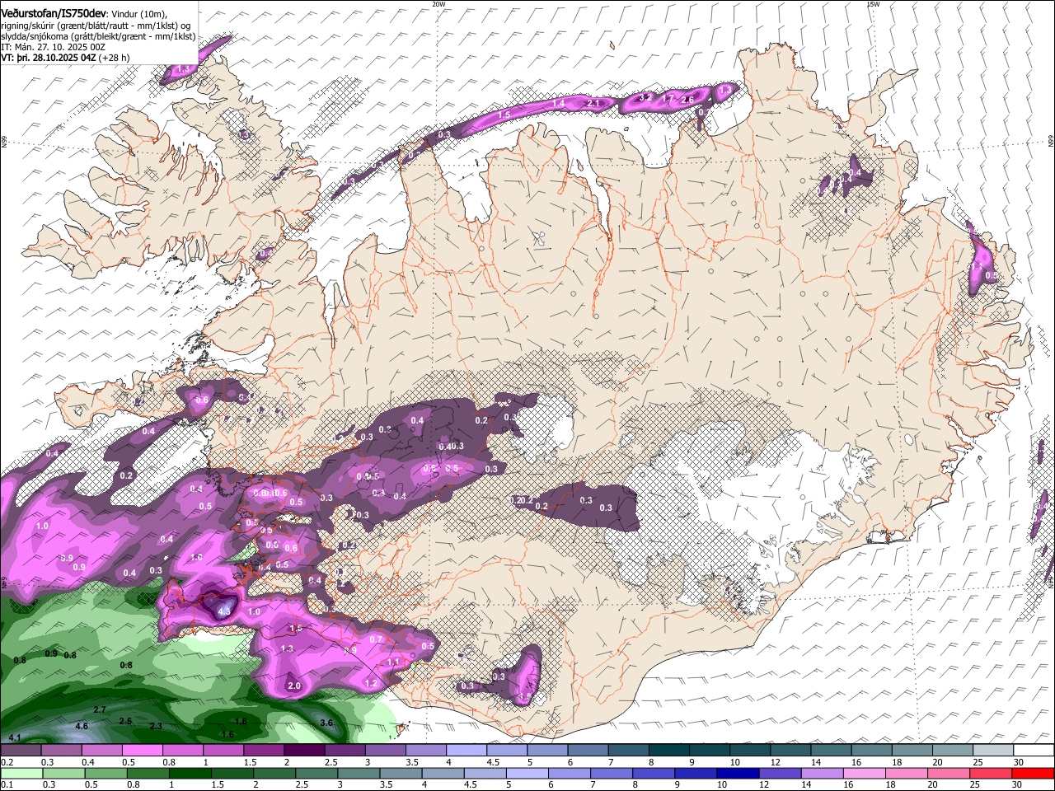Click the '7' label on the rain legend row
1055x791 pixels.
click(593, 785)
